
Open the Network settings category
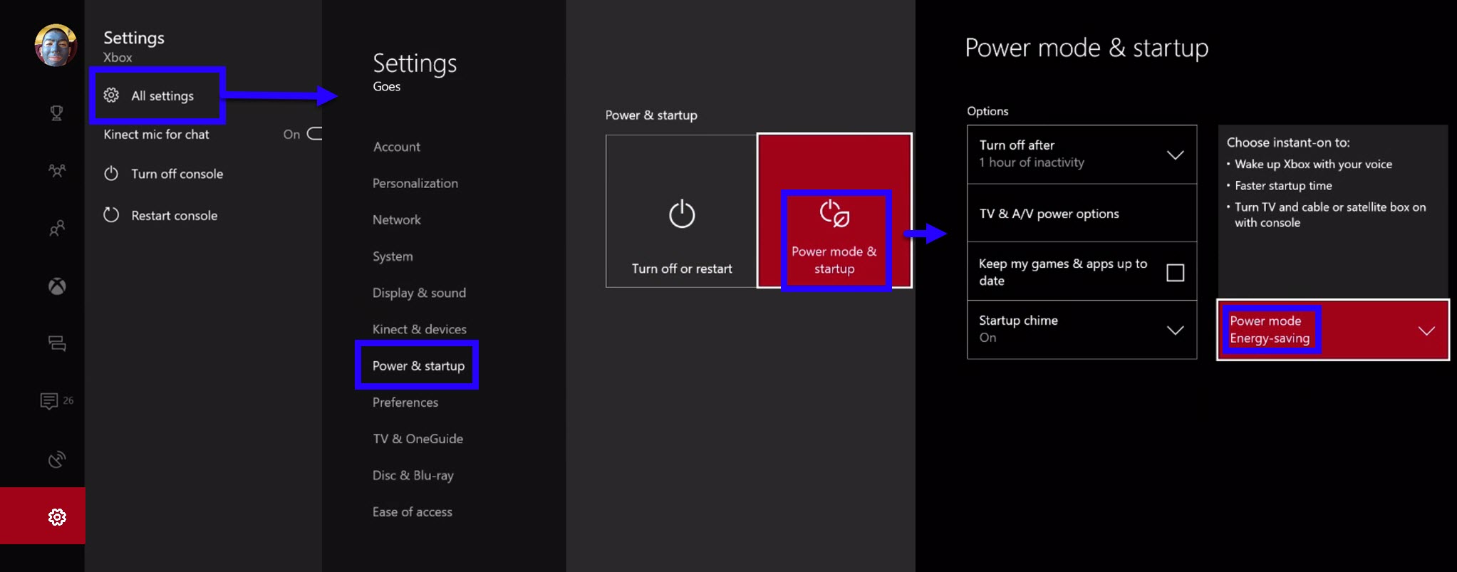[397, 219]
